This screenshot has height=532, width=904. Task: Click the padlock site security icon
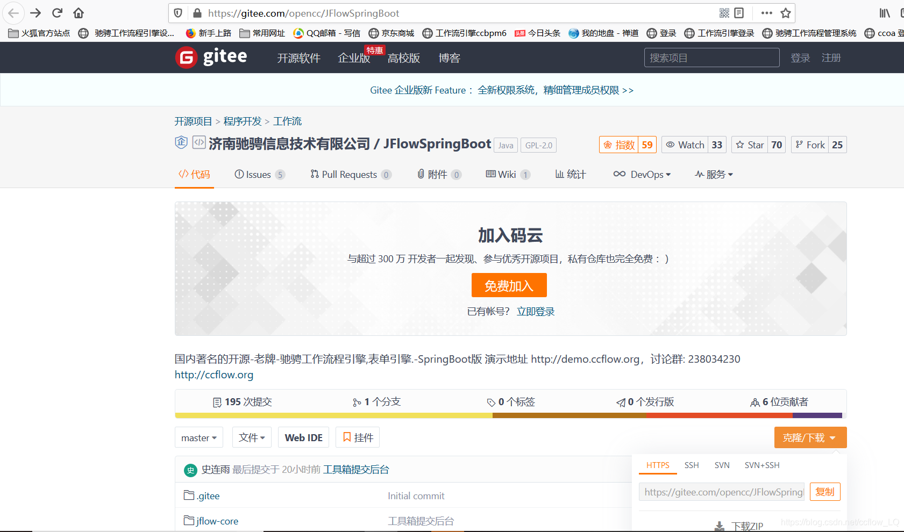click(x=197, y=13)
